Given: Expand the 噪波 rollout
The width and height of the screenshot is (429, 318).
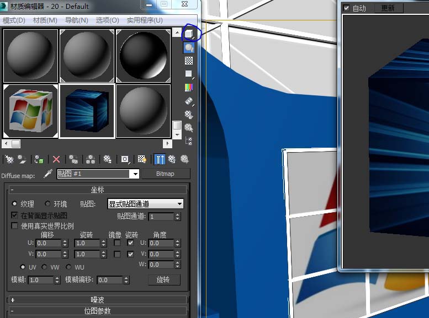Looking at the screenshot, I should click(97, 300).
